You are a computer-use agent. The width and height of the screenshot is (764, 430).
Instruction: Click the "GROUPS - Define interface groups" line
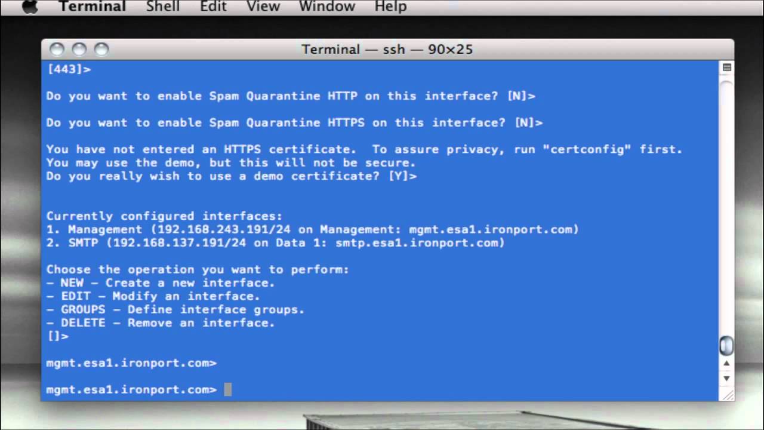(x=175, y=310)
